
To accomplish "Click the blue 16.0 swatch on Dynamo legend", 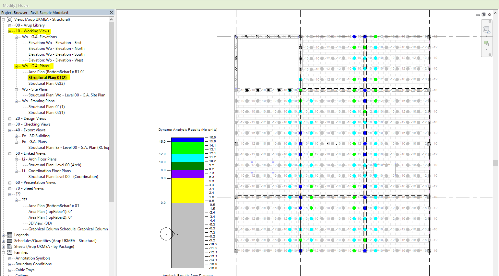I will 188,139.
